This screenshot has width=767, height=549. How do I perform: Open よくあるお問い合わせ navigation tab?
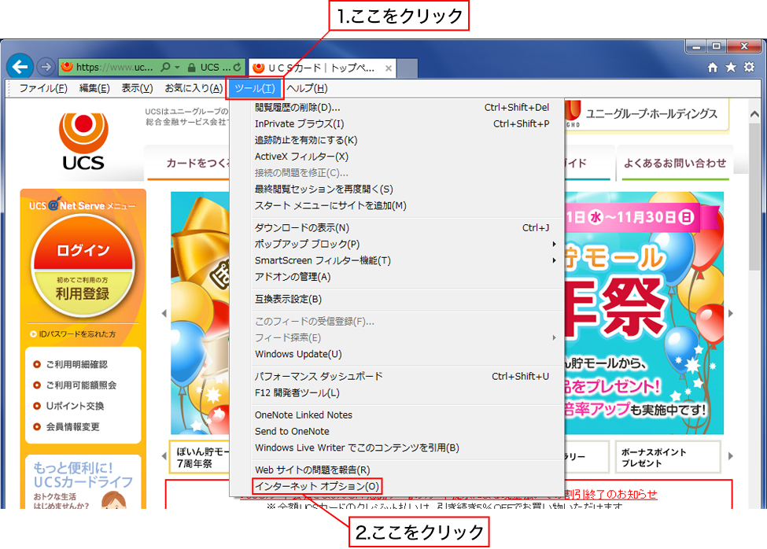675,164
